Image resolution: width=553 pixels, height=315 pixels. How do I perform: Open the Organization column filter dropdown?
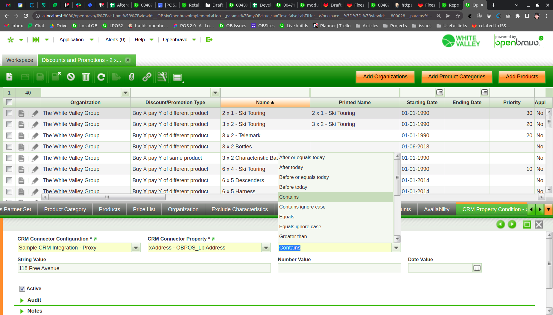(x=125, y=93)
